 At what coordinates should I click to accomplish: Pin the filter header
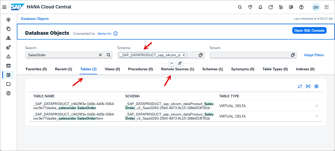[x=180, y=63]
